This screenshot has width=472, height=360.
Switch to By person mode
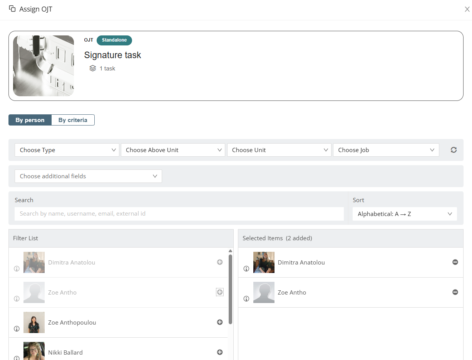pos(30,120)
